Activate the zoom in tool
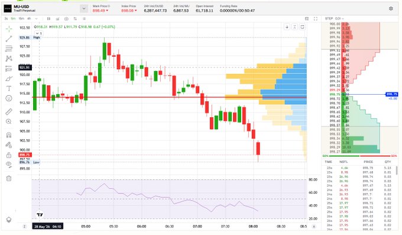402x235 pixels. pyautogui.click(x=9, y=121)
